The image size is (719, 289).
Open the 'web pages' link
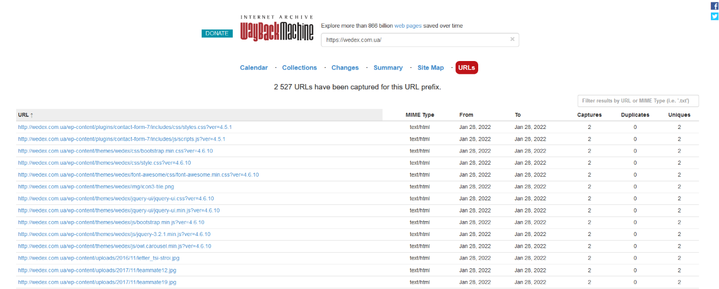[x=408, y=26]
